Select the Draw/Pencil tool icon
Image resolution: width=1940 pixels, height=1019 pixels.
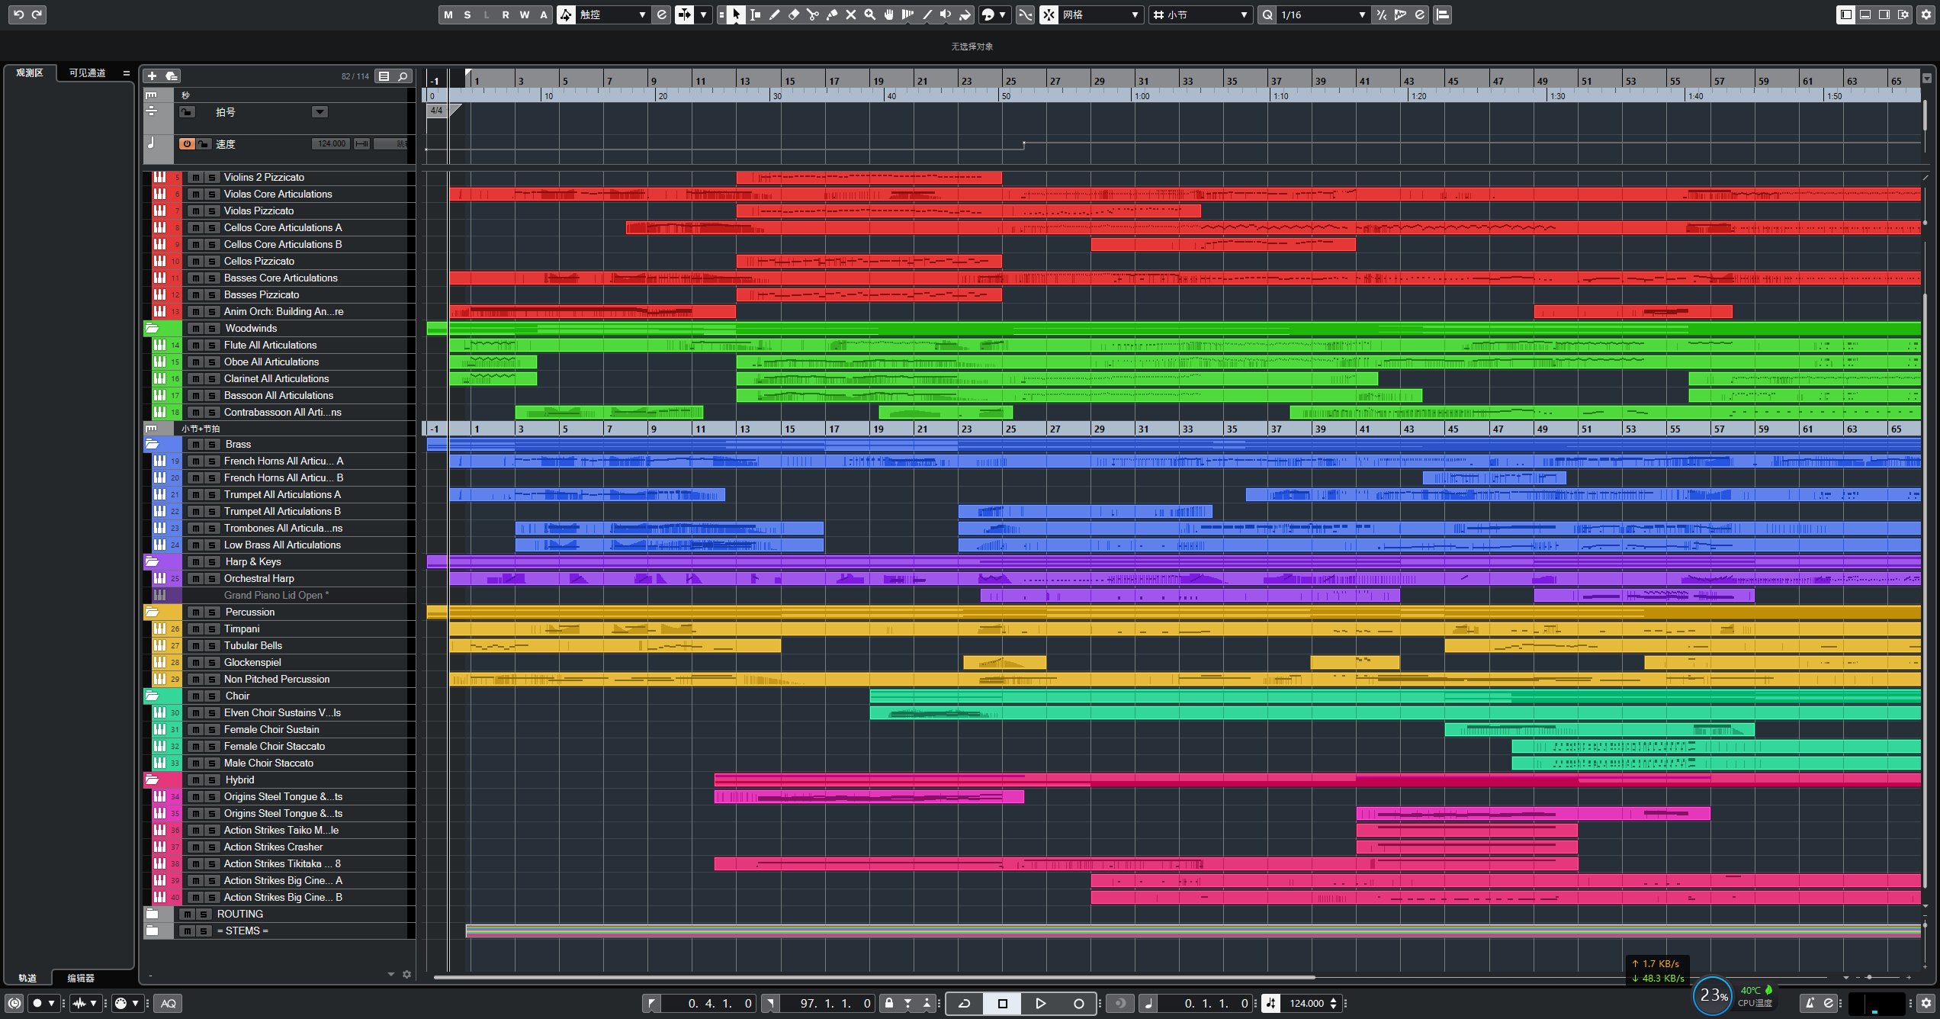coord(775,14)
